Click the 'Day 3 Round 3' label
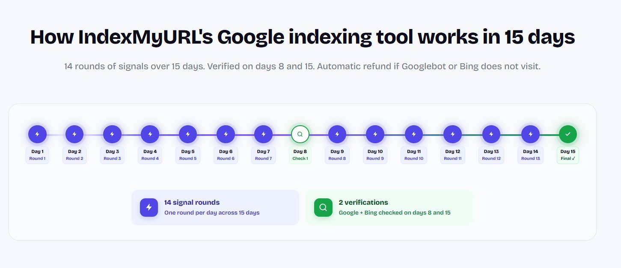The height and width of the screenshot is (268, 621). point(112,155)
